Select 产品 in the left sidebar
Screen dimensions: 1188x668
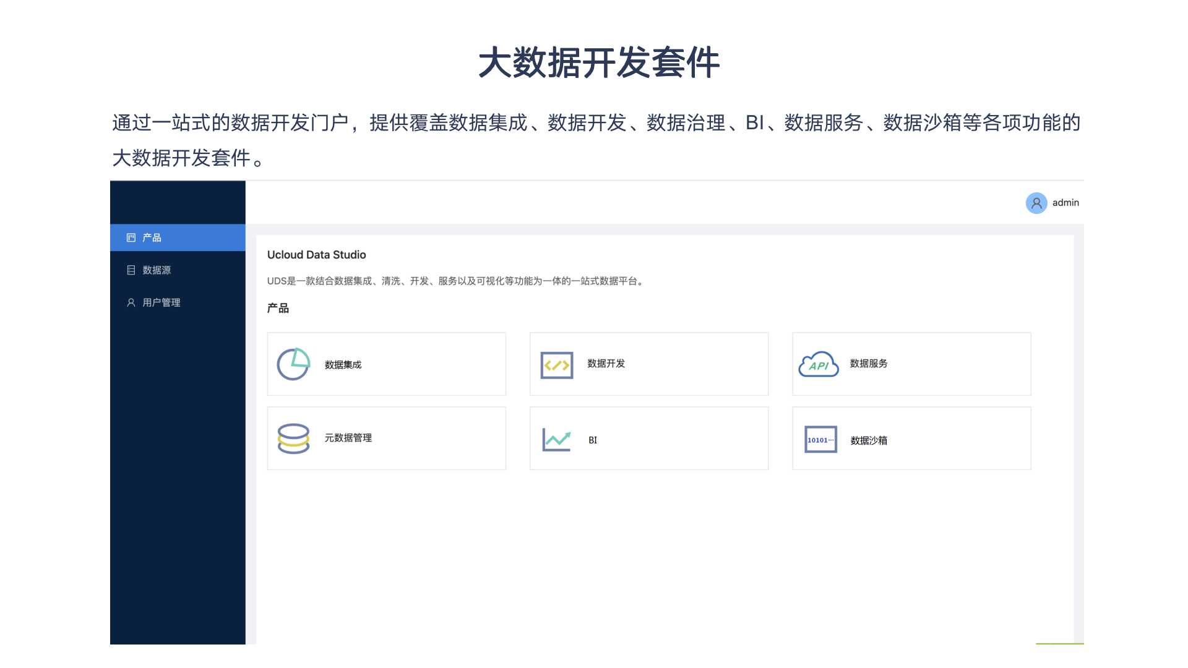point(152,237)
